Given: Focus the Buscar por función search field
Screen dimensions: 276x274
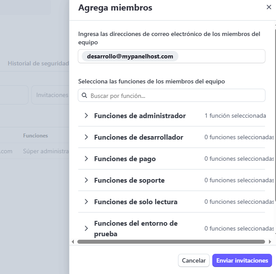Looking at the screenshot, I should coord(176,96).
